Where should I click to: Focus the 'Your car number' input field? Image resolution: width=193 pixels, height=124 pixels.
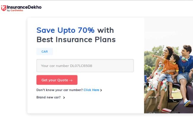pyautogui.click(x=85, y=66)
